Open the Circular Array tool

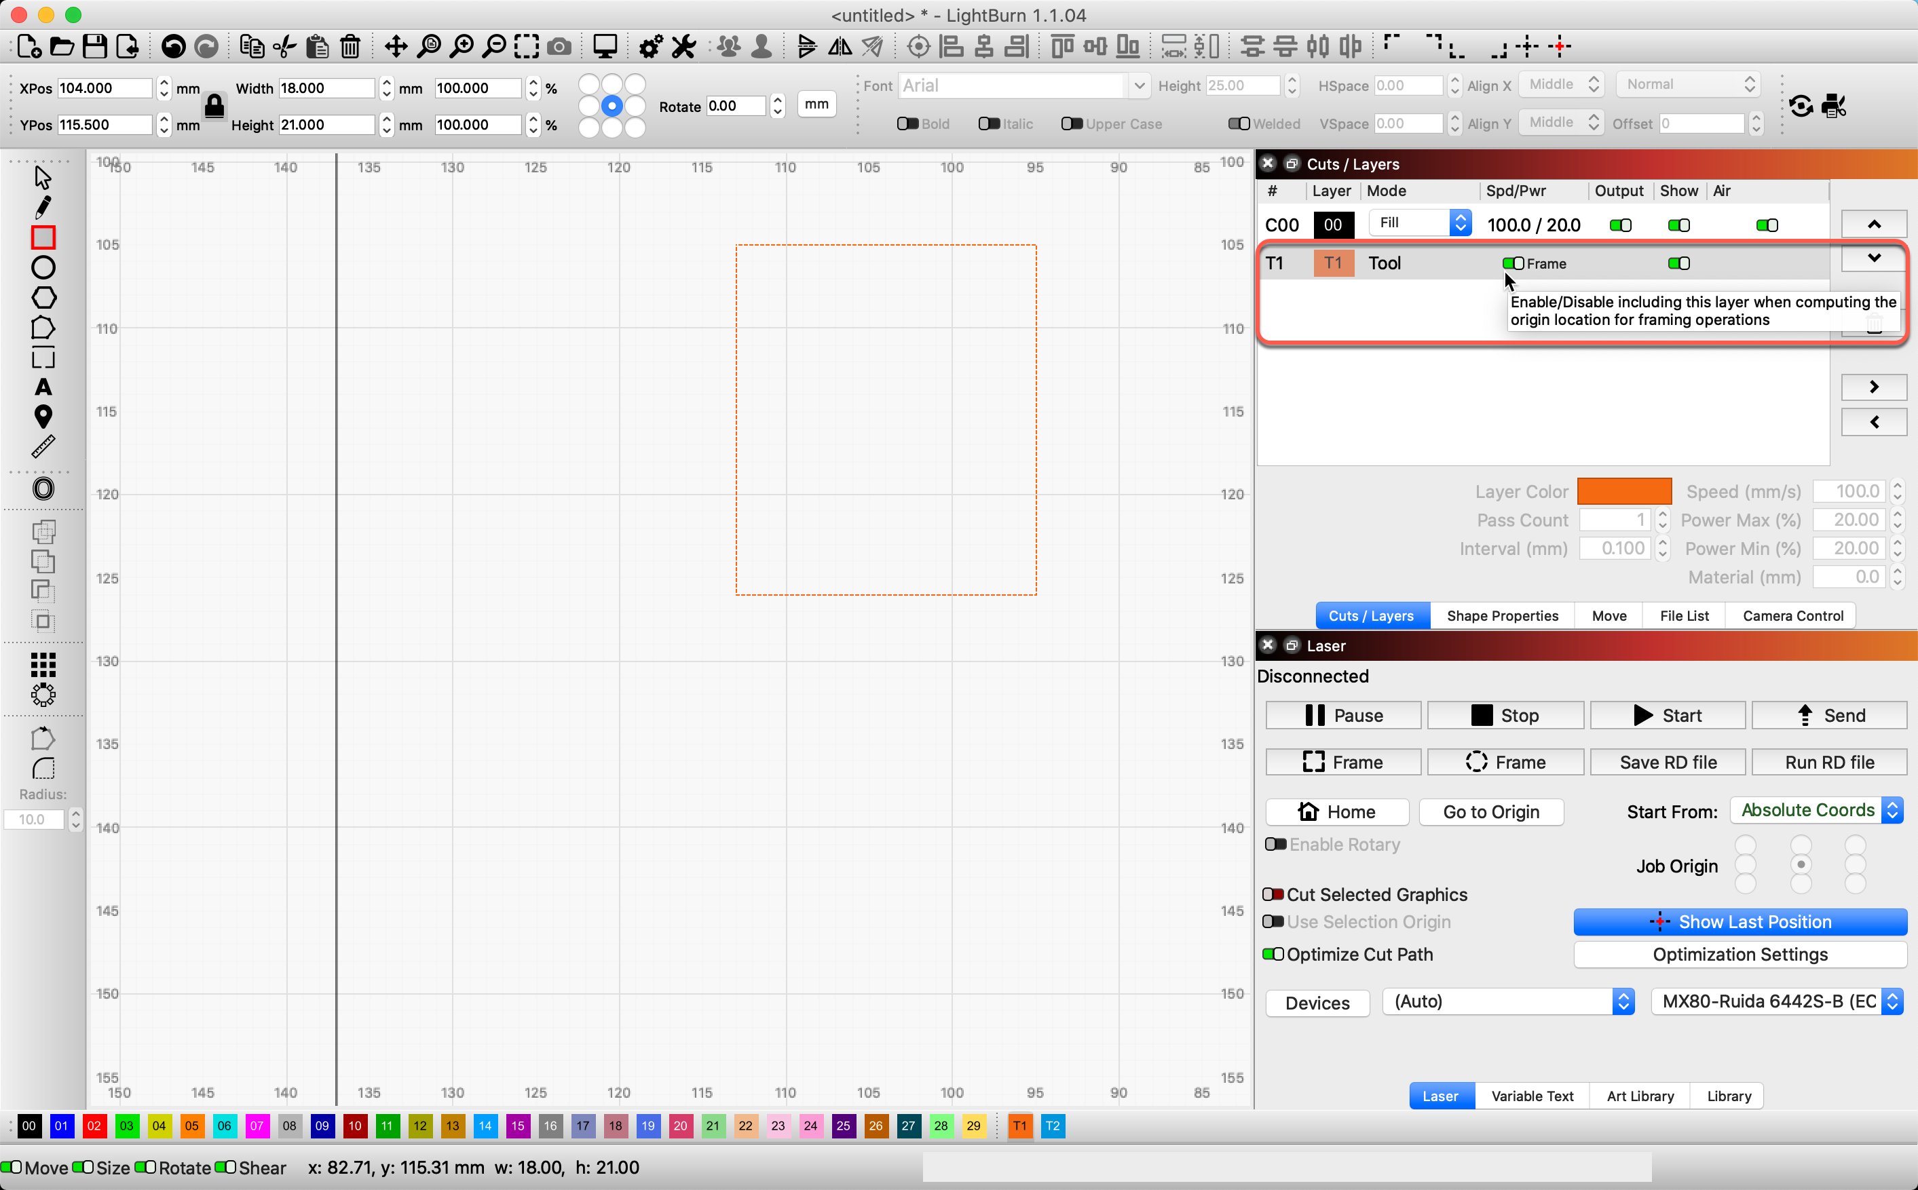click(x=43, y=695)
